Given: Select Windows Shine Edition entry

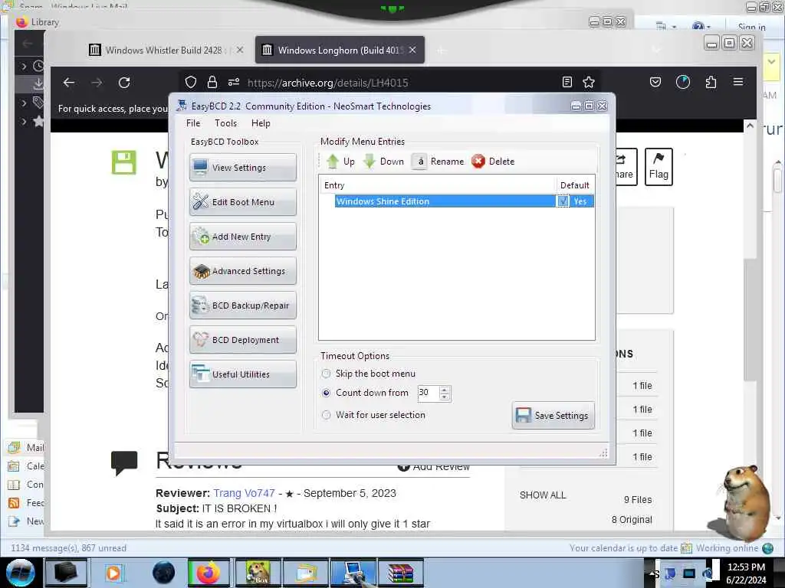Looking at the screenshot, I should [x=445, y=201].
